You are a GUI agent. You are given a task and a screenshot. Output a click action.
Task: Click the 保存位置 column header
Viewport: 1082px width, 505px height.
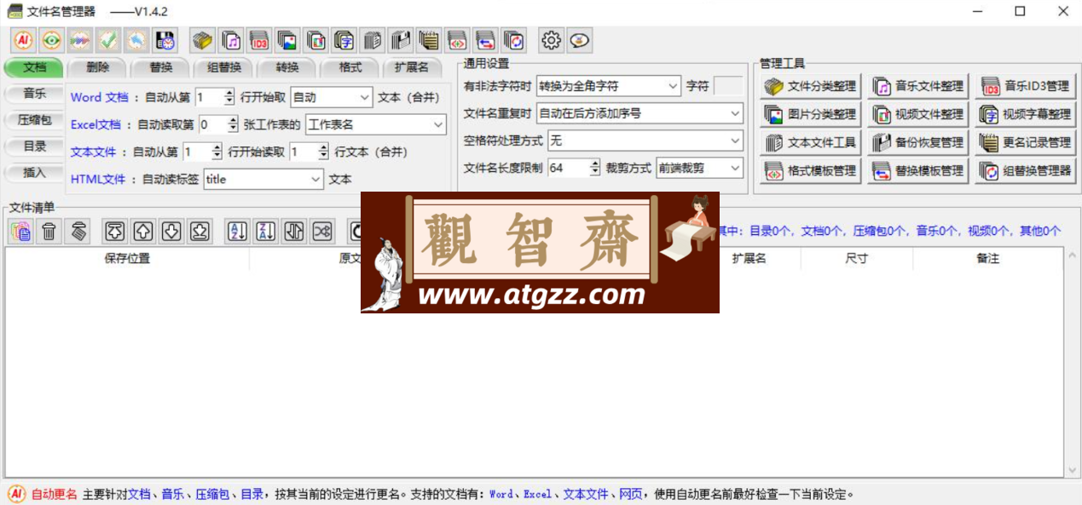127,258
